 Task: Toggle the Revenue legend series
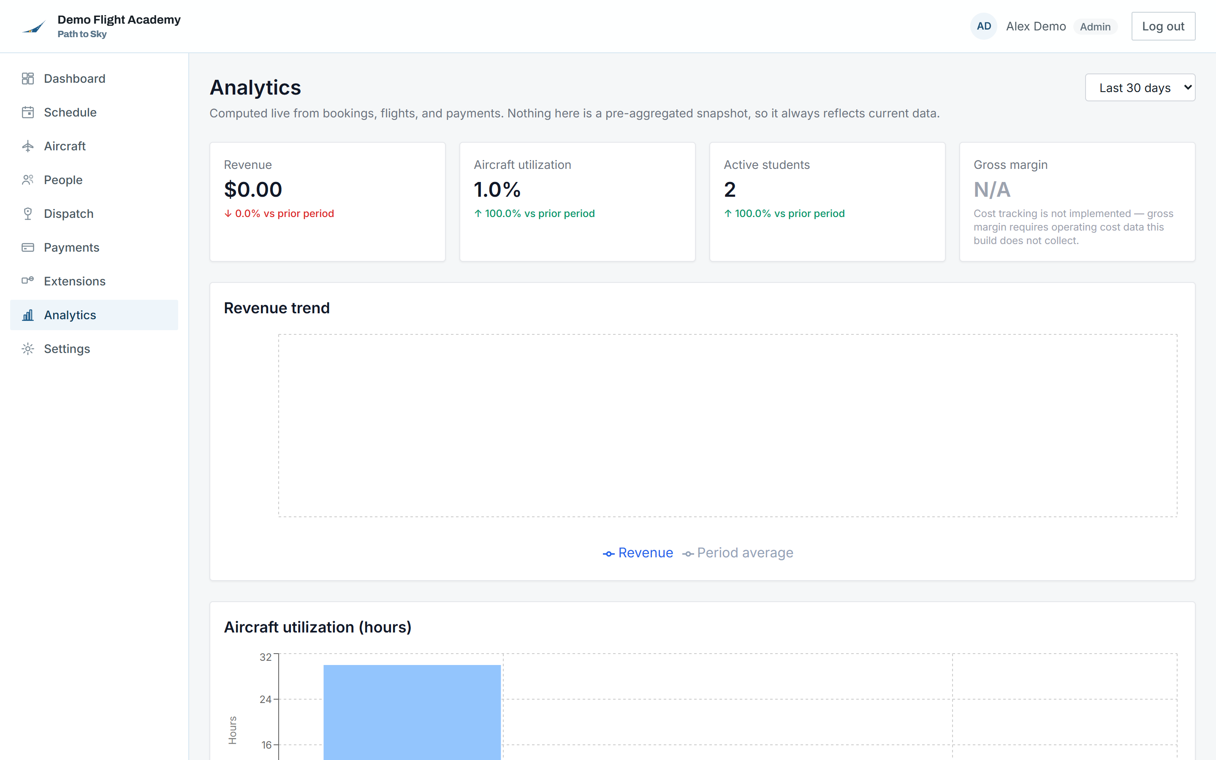pyautogui.click(x=637, y=552)
